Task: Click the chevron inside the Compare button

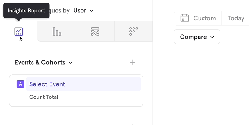Action: pos(212,37)
